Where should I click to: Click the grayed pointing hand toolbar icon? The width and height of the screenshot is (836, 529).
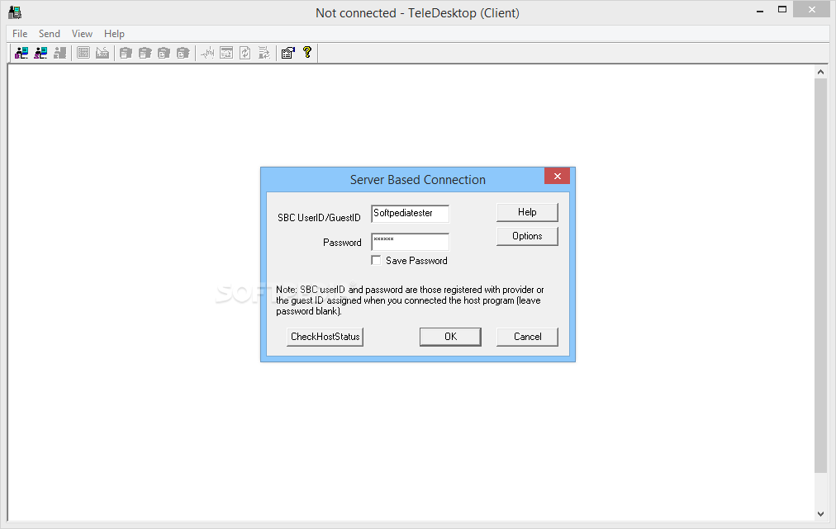coord(207,53)
